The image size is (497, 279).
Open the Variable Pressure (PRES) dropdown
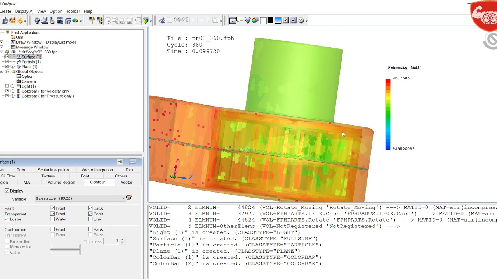80,198
